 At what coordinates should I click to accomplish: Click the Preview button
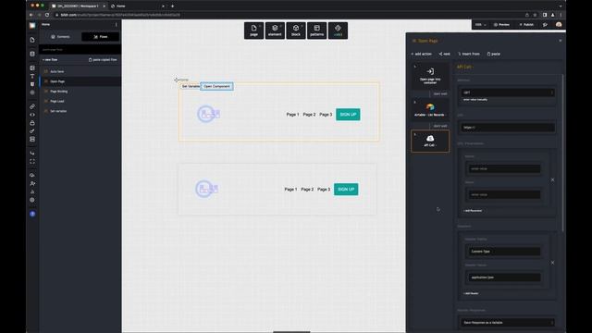501,25
